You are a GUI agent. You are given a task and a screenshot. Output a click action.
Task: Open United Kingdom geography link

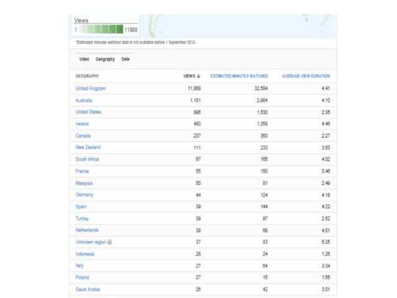[91, 88]
